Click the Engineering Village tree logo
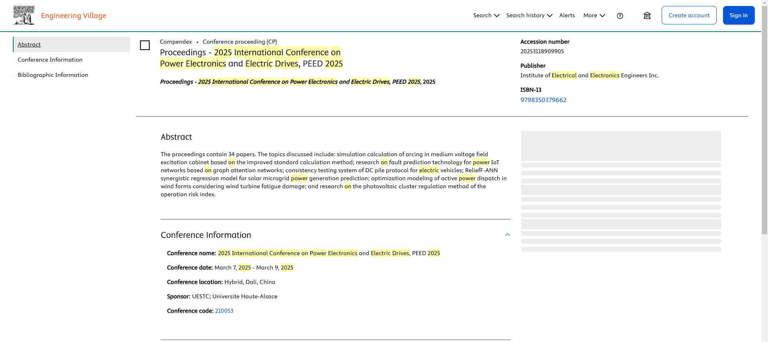768x342 pixels. (24, 15)
